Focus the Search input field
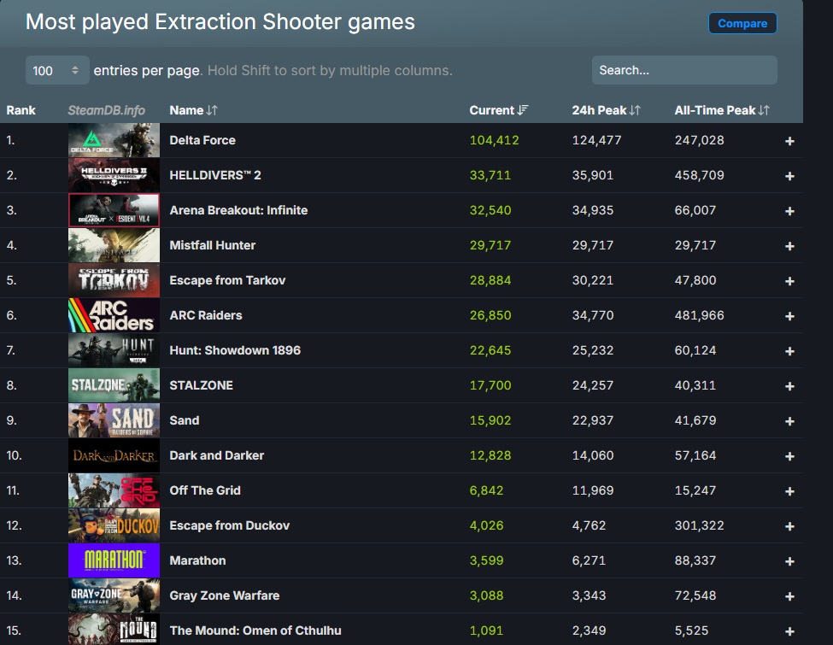Screen dimensions: 833x645 (x=684, y=70)
